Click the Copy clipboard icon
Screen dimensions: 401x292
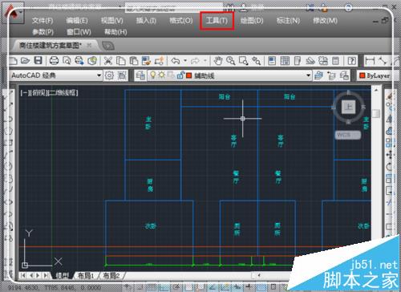tap(121, 61)
